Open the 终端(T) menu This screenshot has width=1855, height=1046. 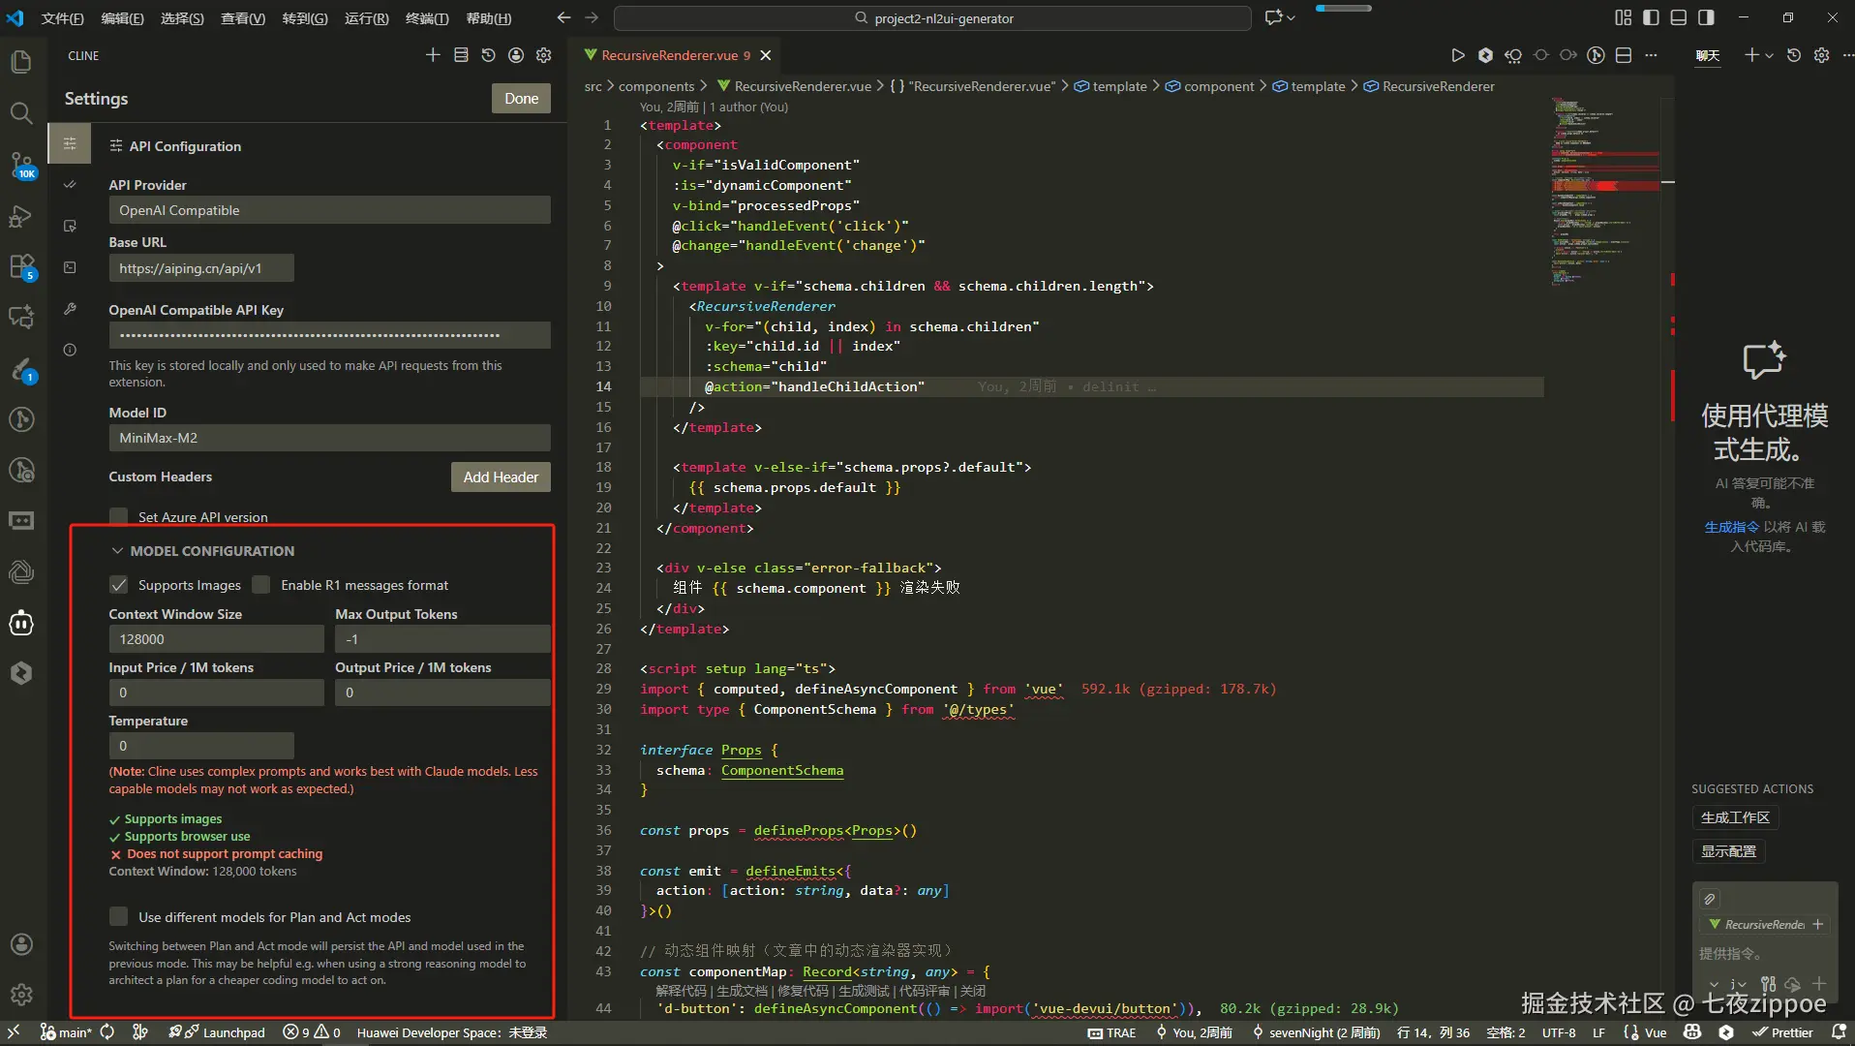(426, 18)
